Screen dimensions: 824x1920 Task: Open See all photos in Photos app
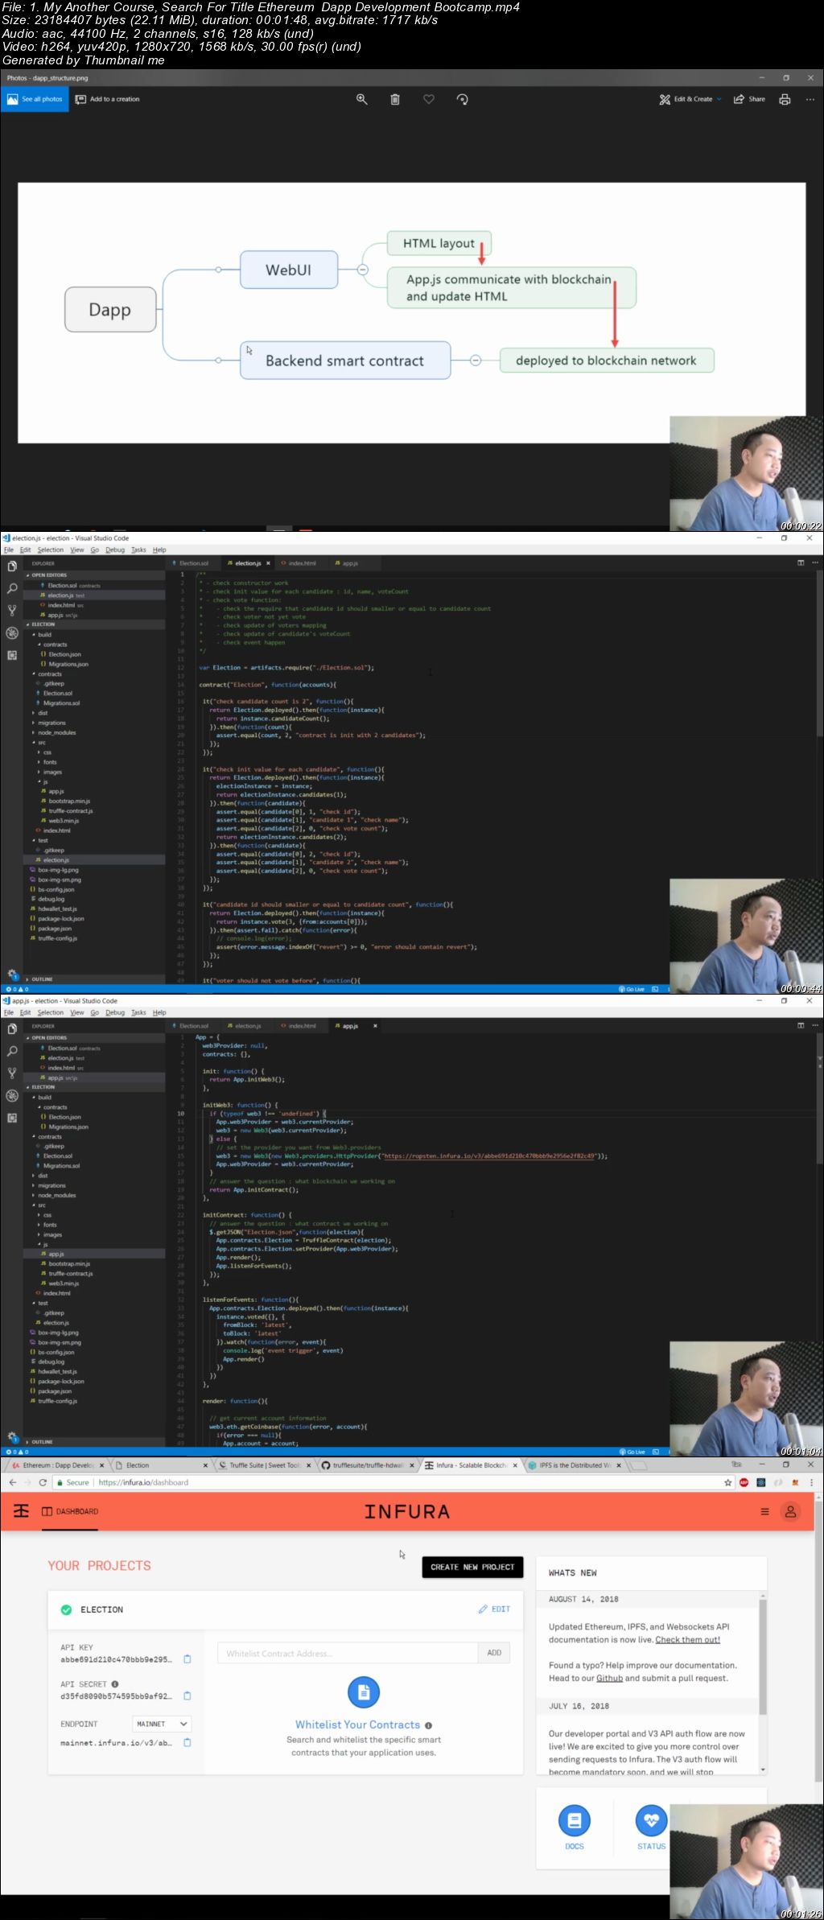(x=34, y=99)
